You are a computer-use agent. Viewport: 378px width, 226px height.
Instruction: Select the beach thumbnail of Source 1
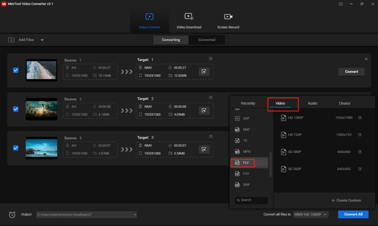[x=41, y=70]
